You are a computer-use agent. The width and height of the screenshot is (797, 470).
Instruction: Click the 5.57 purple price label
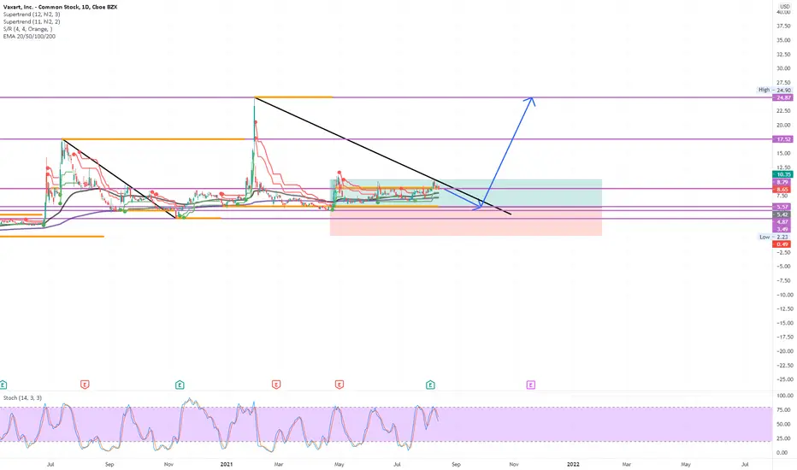pyautogui.click(x=782, y=207)
